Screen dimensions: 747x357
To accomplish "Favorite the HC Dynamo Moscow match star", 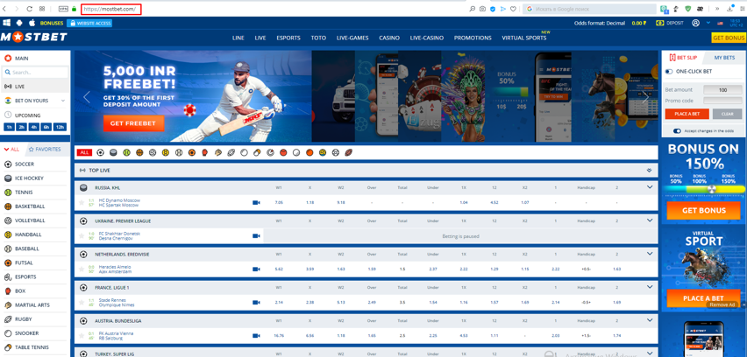I will pyautogui.click(x=82, y=202).
